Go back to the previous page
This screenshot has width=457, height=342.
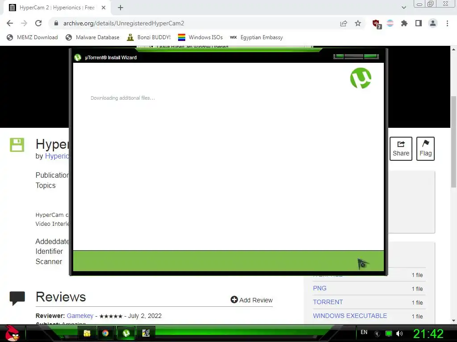10,23
